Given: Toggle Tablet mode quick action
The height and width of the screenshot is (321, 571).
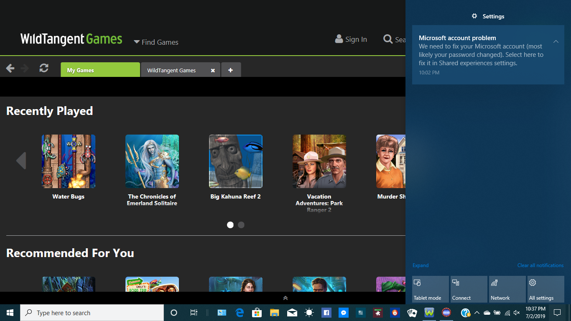Looking at the screenshot, I should click(x=431, y=289).
